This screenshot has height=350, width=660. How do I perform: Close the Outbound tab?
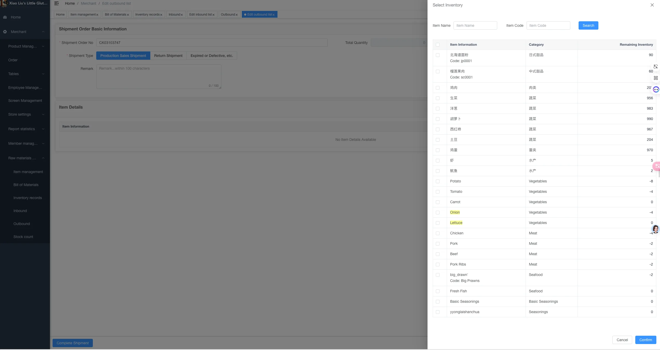click(x=237, y=15)
